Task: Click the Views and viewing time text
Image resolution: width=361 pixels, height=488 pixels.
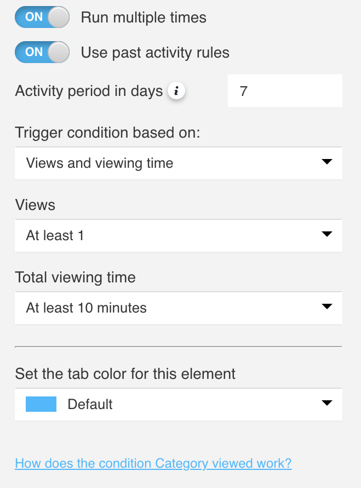Action: pyautogui.click(x=100, y=163)
